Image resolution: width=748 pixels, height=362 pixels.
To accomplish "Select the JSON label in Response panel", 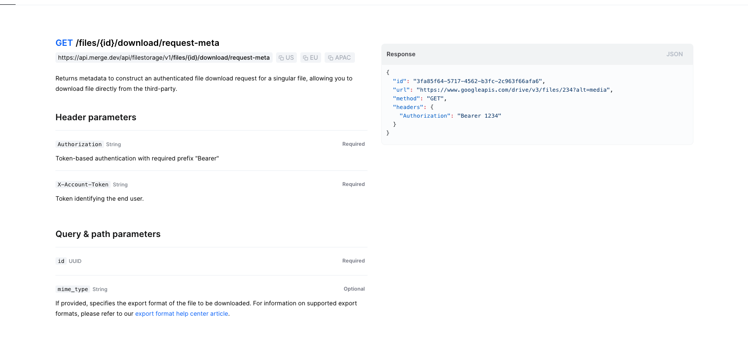I will (x=674, y=54).
